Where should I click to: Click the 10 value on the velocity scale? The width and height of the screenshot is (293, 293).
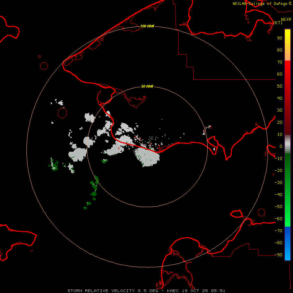click(280, 134)
